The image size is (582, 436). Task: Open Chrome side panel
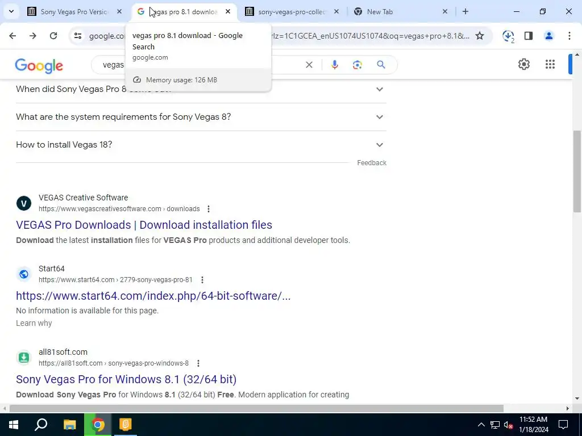pyautogui.click(x=529, y=36)
